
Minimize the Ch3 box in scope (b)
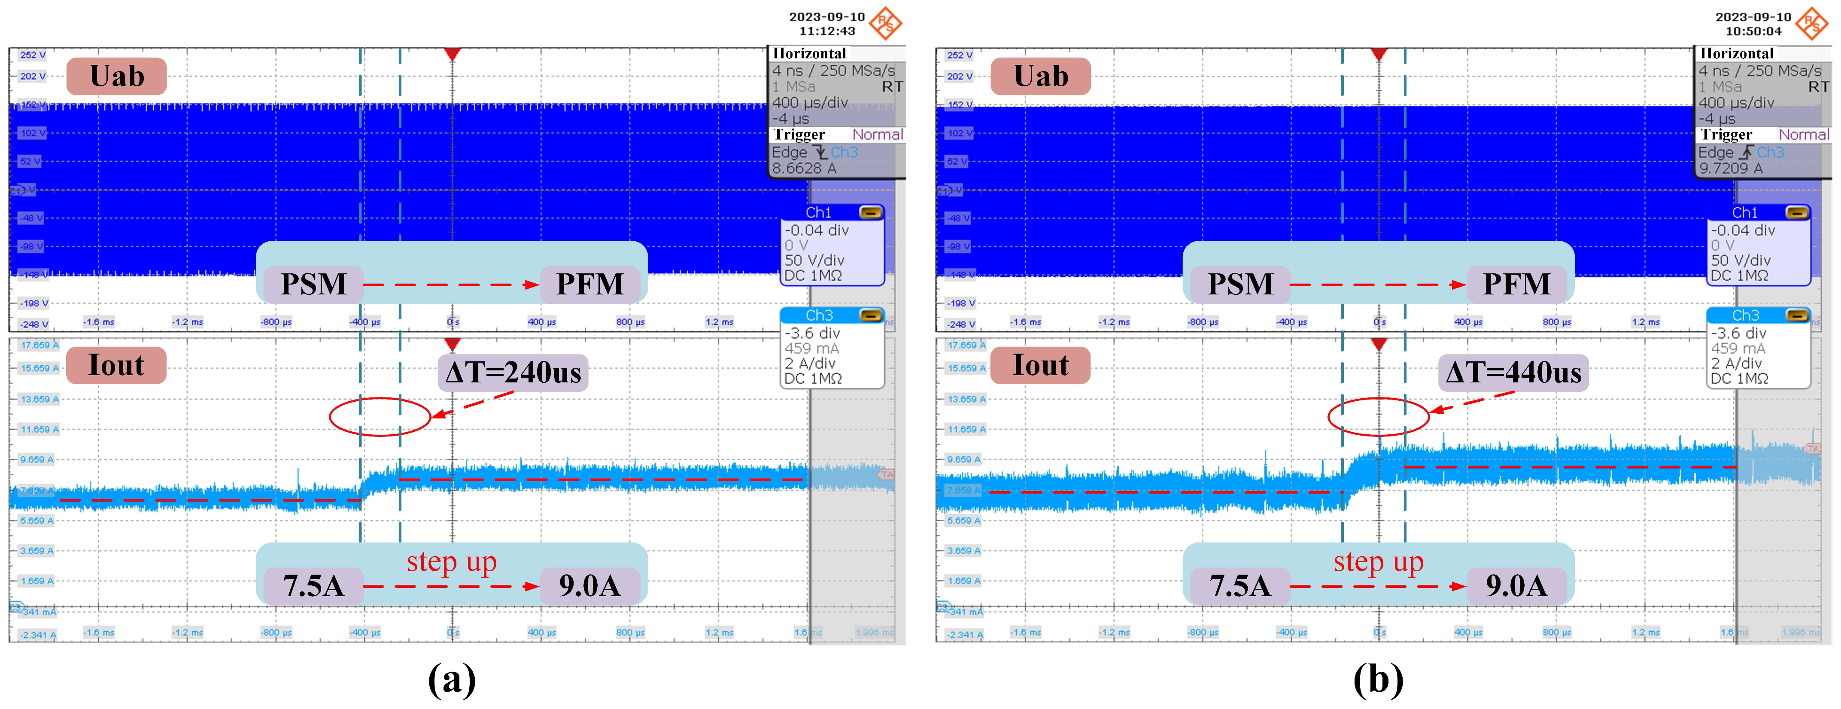pyautogui.click(x=1797, y=315)
